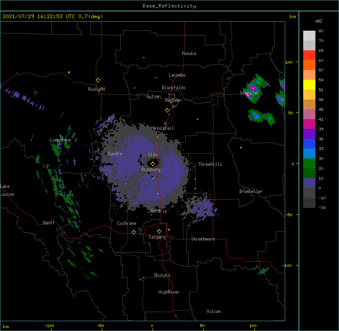Select the blue 33-36 dBZ legend swatch
339x331 pixels.
coord(309,143)
